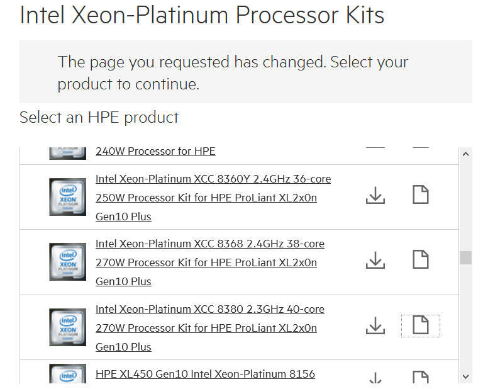Open the document icon for the XCC 8368 kit
The image size is (483, 389).
[420, 259]
